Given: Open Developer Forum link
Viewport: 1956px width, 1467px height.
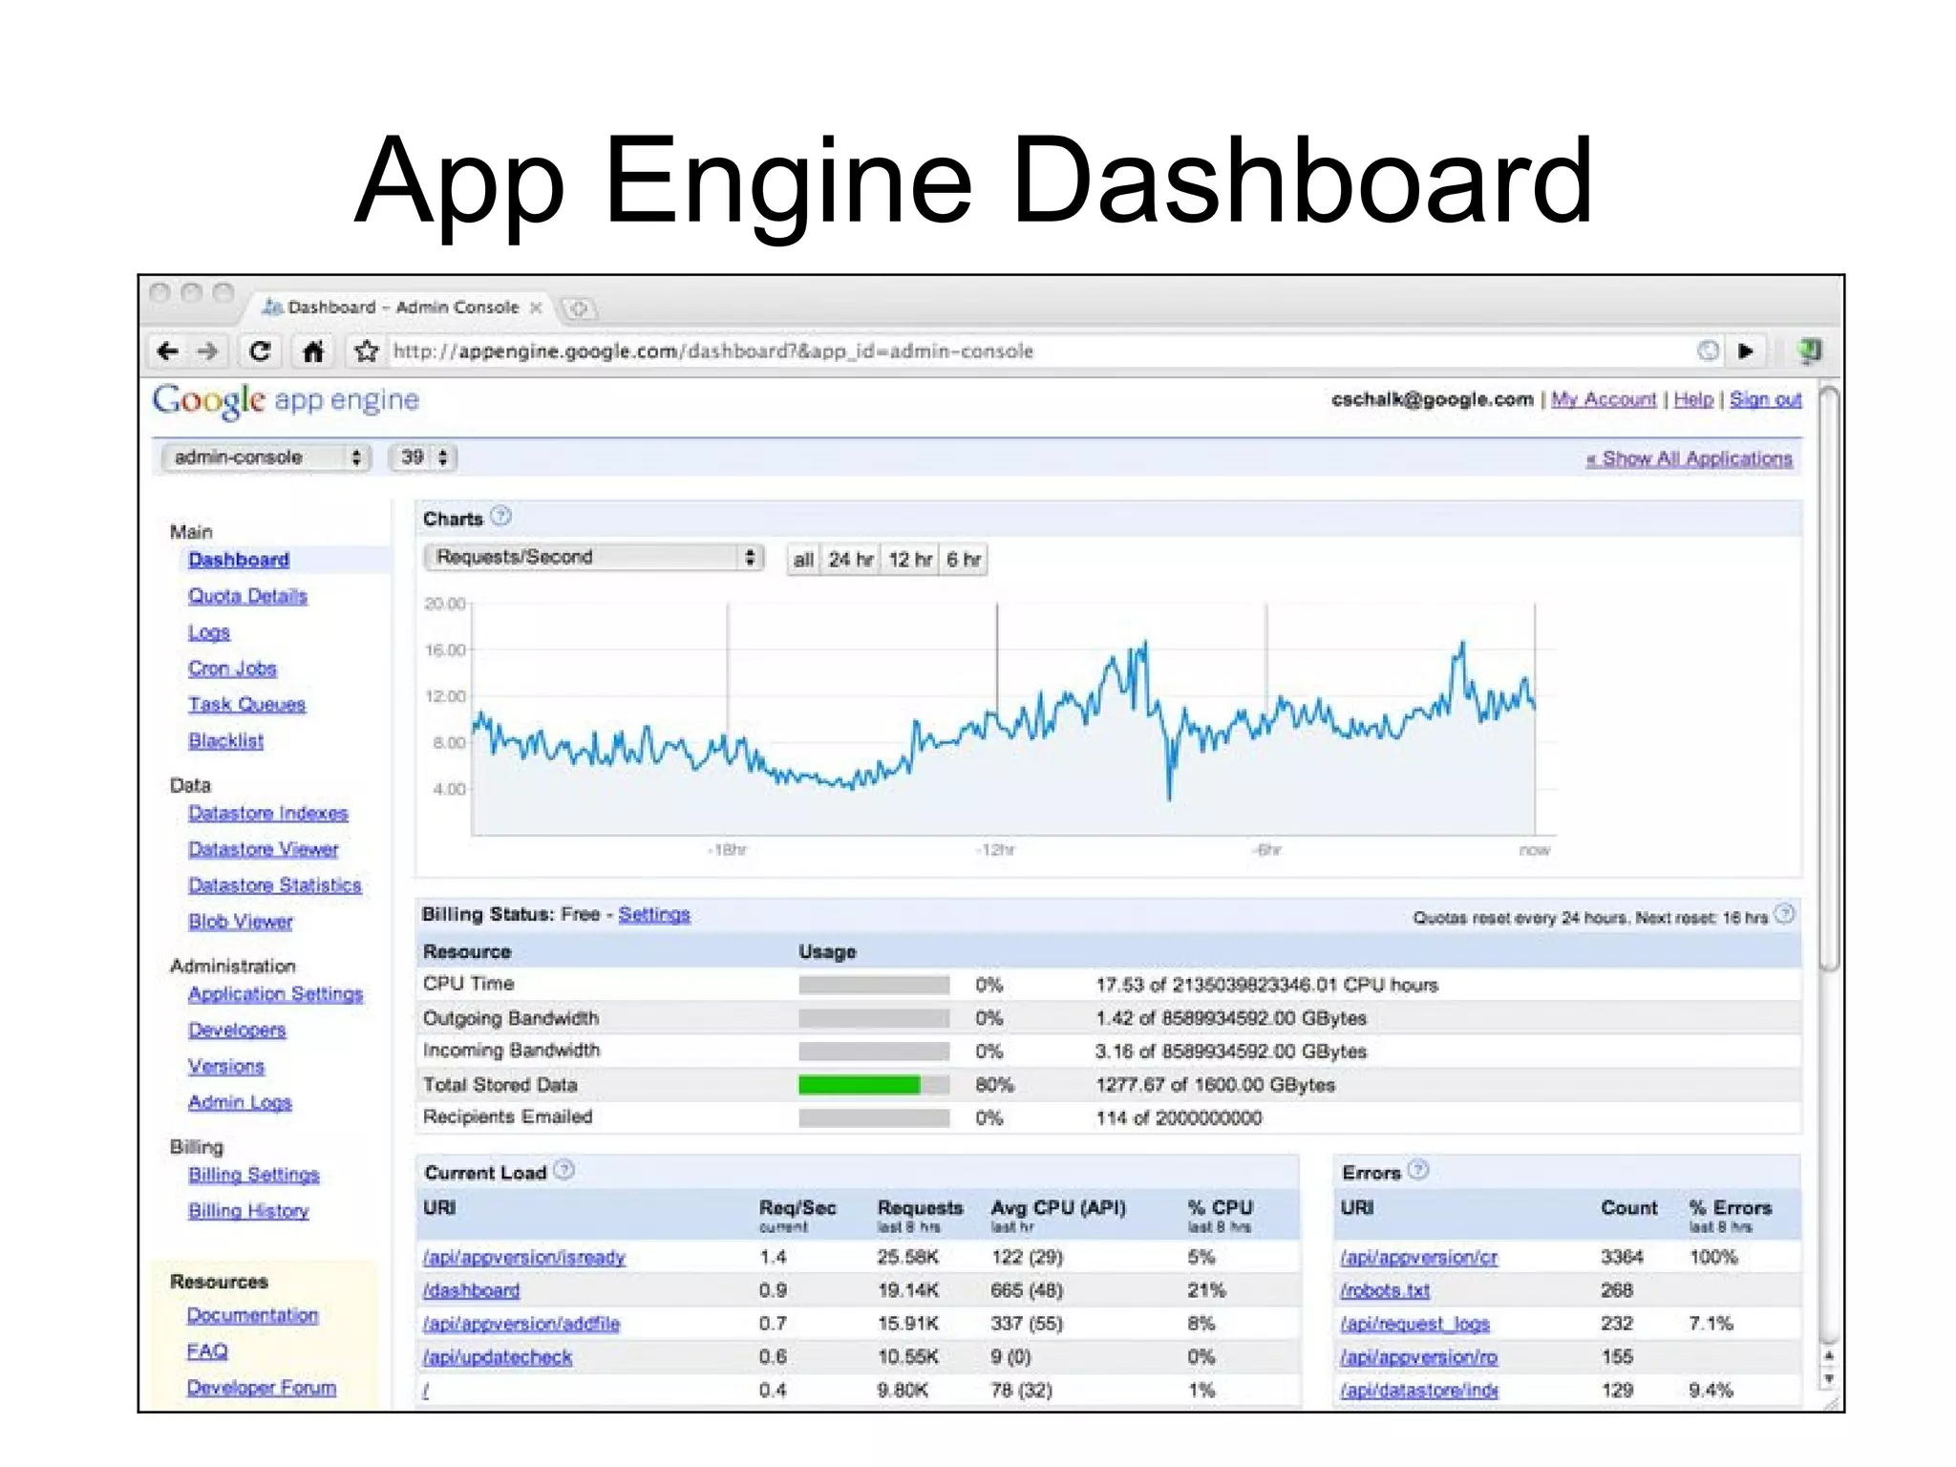Looking at the screenshot, I should [x=262, y=1388].
